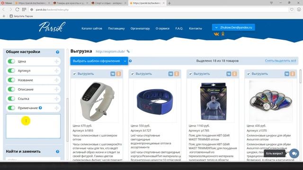Image resolution: width=303 pixels, height=170 pixels.
Task: Click drag handle icon in Название row
Action: point(56,80)
